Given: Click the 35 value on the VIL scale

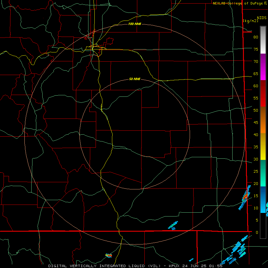Looking at the screenshot, I should (x=256, y=147).
